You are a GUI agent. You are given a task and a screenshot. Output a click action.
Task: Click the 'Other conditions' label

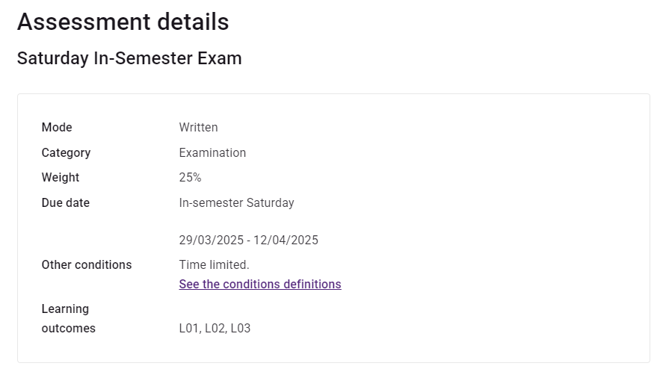(87, 265)
